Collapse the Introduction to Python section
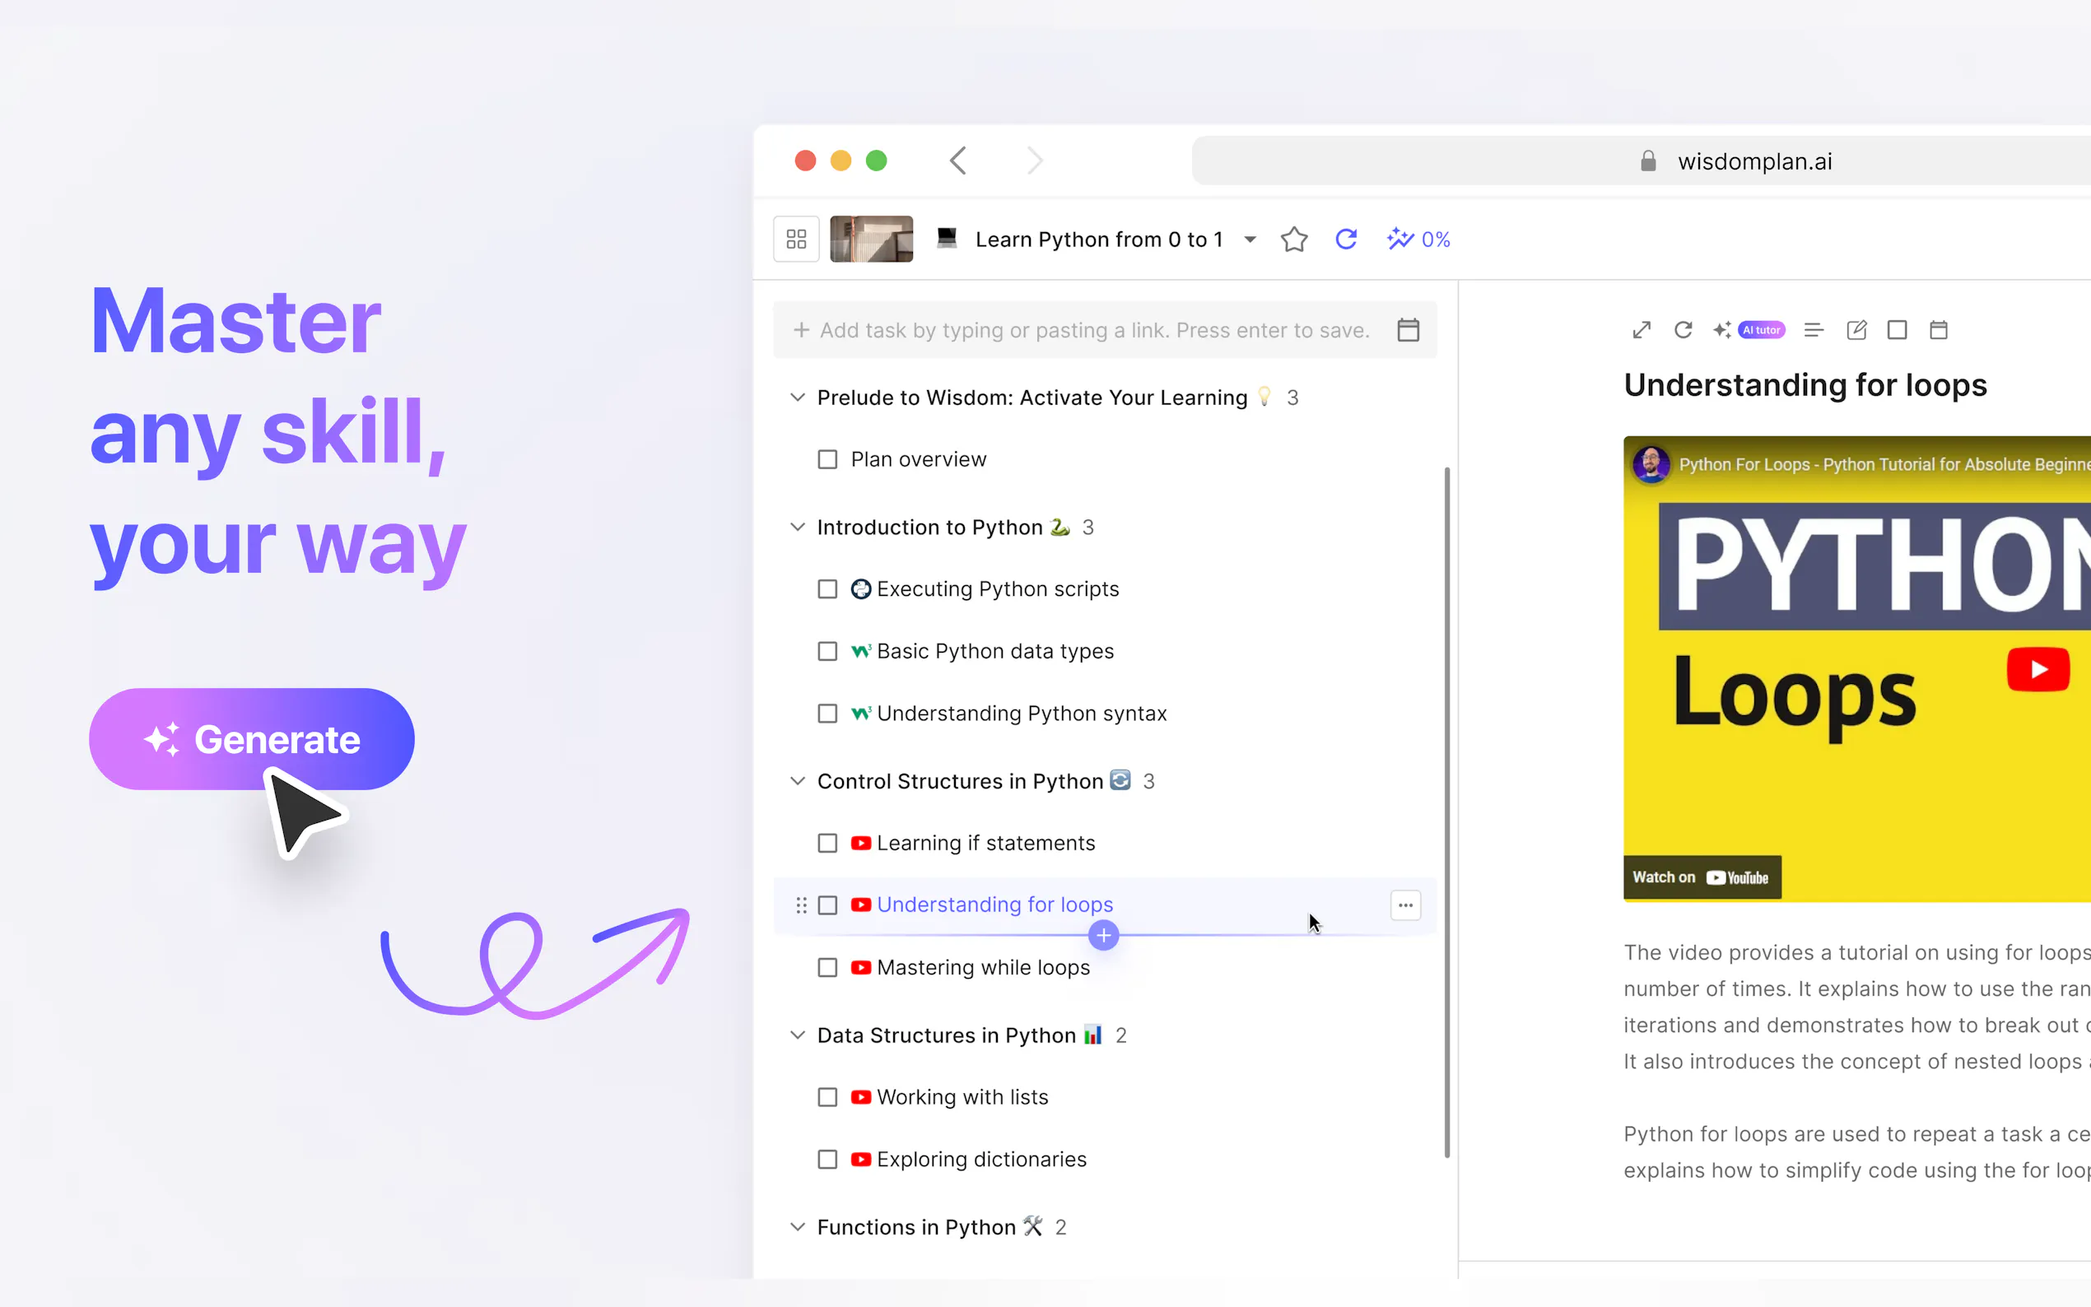The width and height of the screenshot is (2091, 1307). point(797,528)
